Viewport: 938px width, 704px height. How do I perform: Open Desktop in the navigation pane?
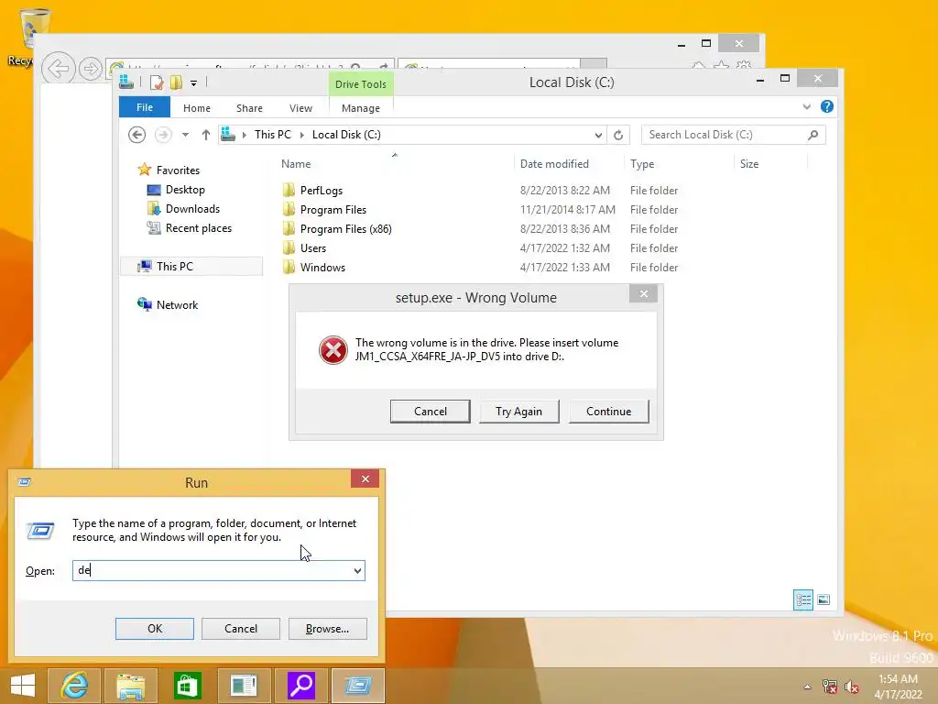(185, 190)
